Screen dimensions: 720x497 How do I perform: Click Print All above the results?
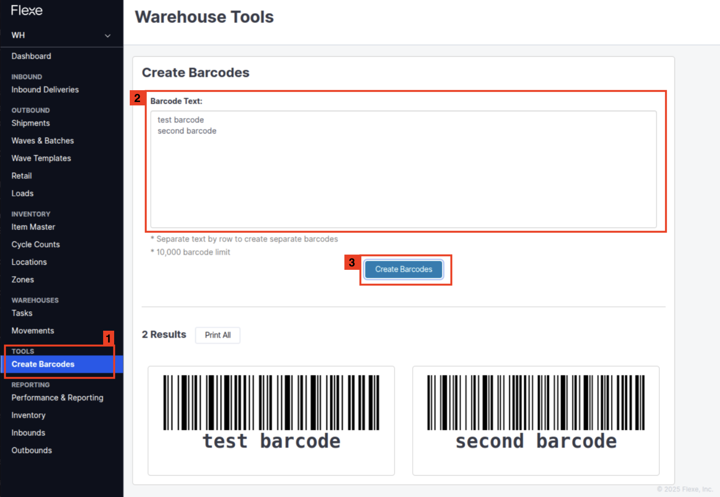pyautogui.click(x=217, y=335)
